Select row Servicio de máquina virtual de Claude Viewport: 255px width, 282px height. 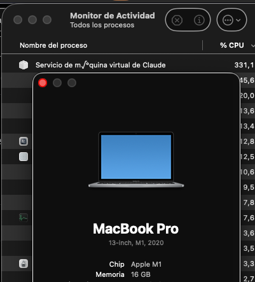[128, 65]
